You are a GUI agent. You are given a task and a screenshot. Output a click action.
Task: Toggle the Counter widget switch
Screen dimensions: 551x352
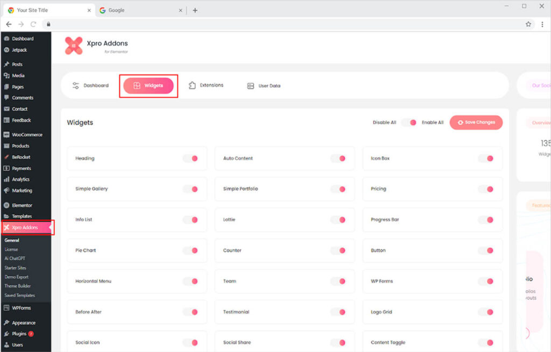tap(338, 250)
